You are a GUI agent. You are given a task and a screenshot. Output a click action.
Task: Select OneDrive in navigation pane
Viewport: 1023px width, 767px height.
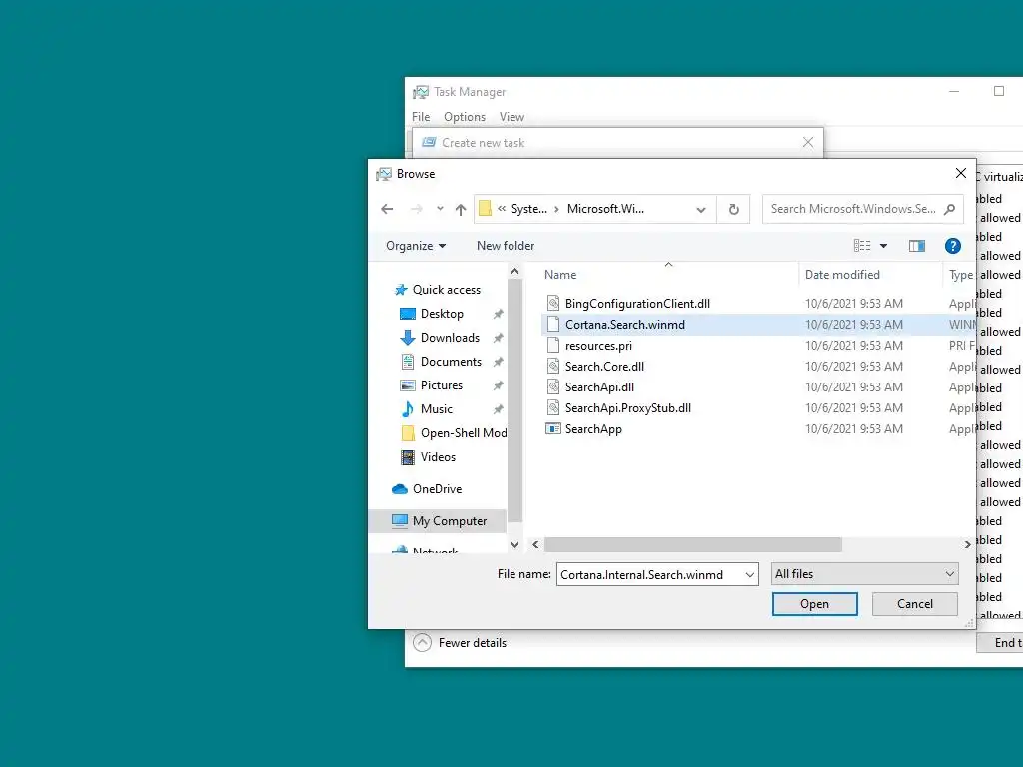click(x=437, y=489)
